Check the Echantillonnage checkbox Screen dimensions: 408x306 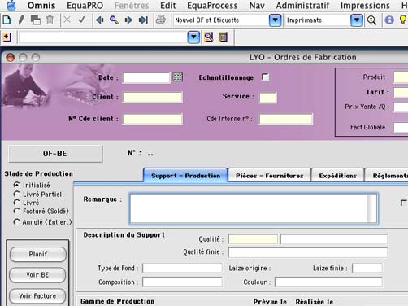click(x=265, y=77)
